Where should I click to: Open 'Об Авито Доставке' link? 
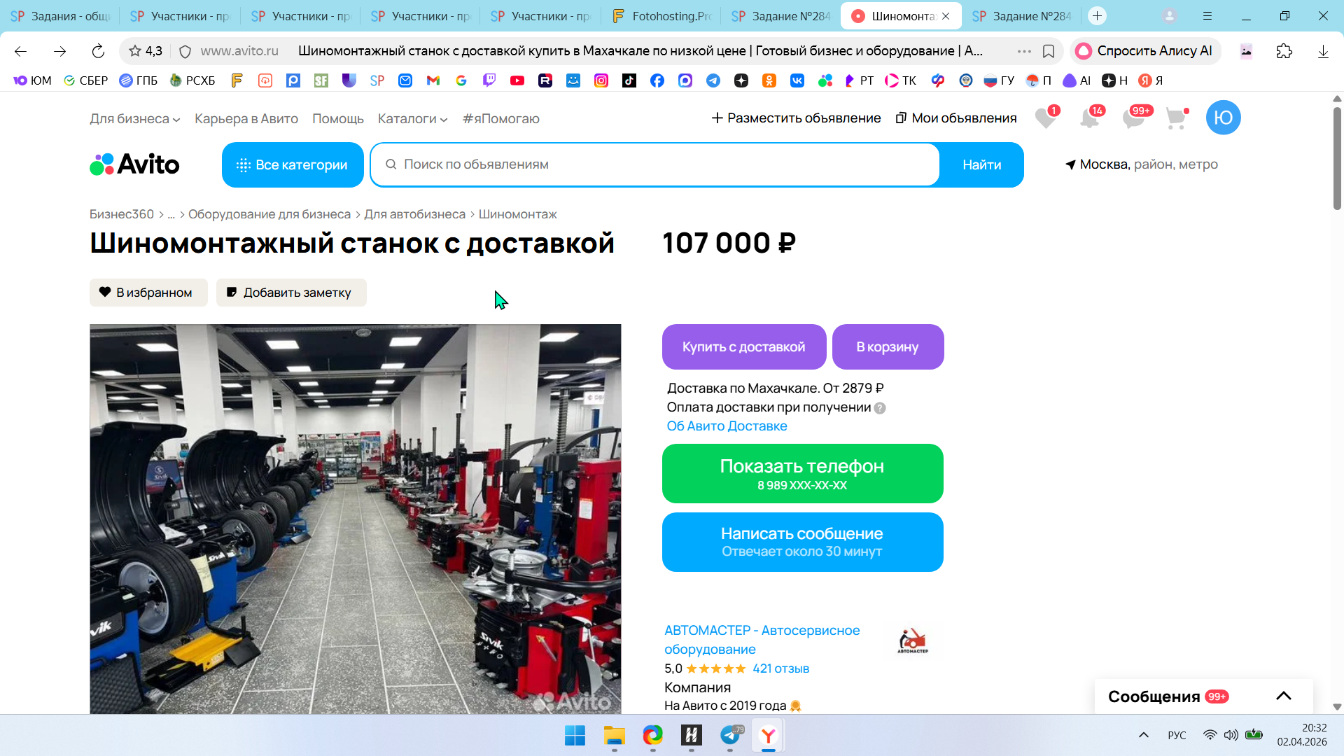click(727, 426)
